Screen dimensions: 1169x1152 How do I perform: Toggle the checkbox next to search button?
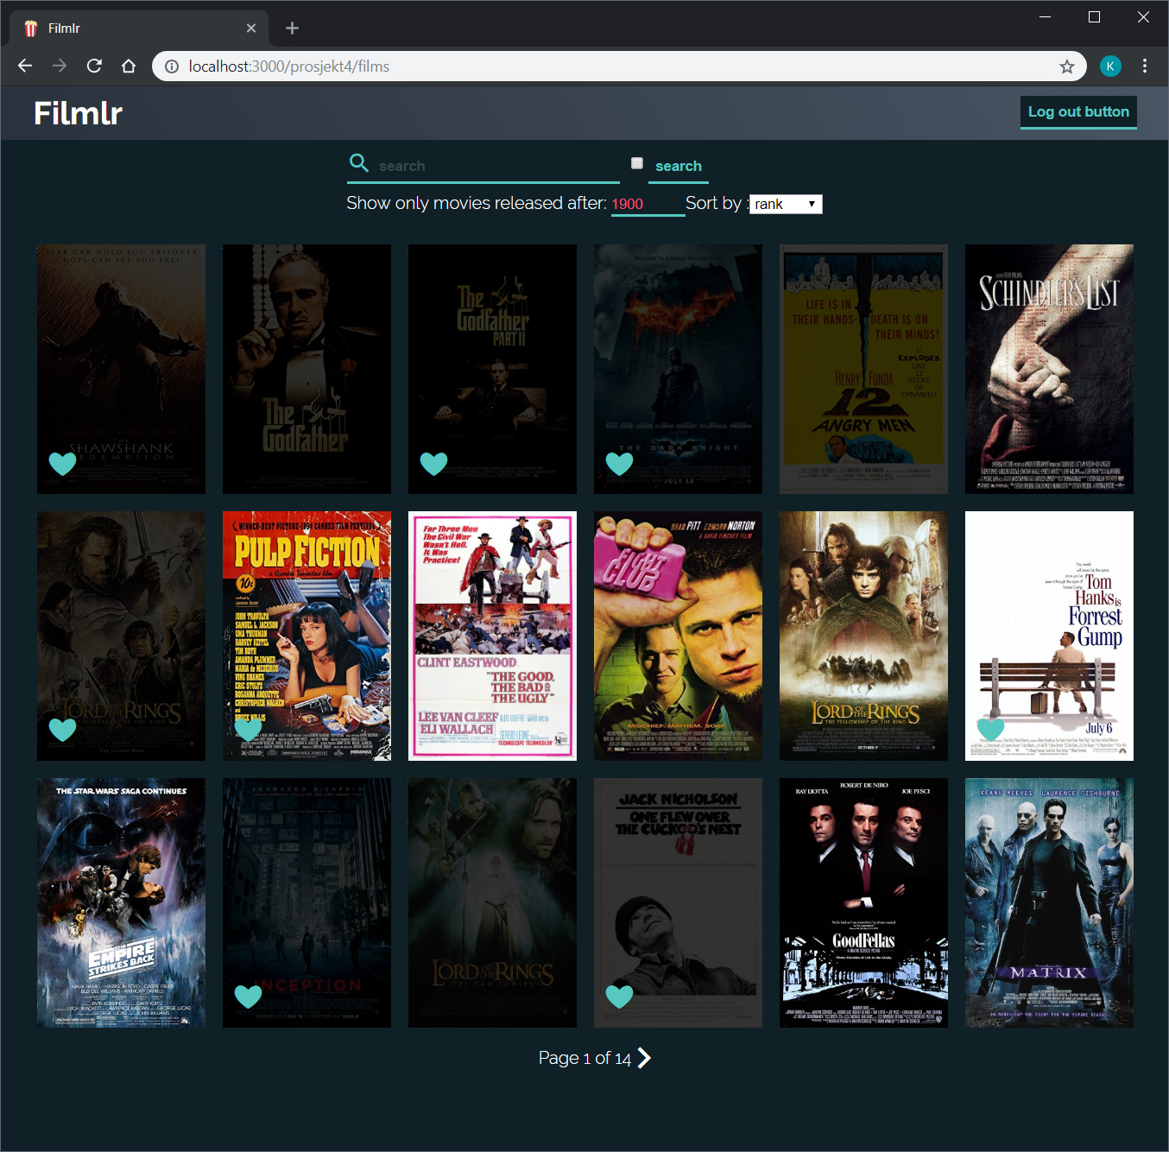pyautogui.click(x=637, y=163)
